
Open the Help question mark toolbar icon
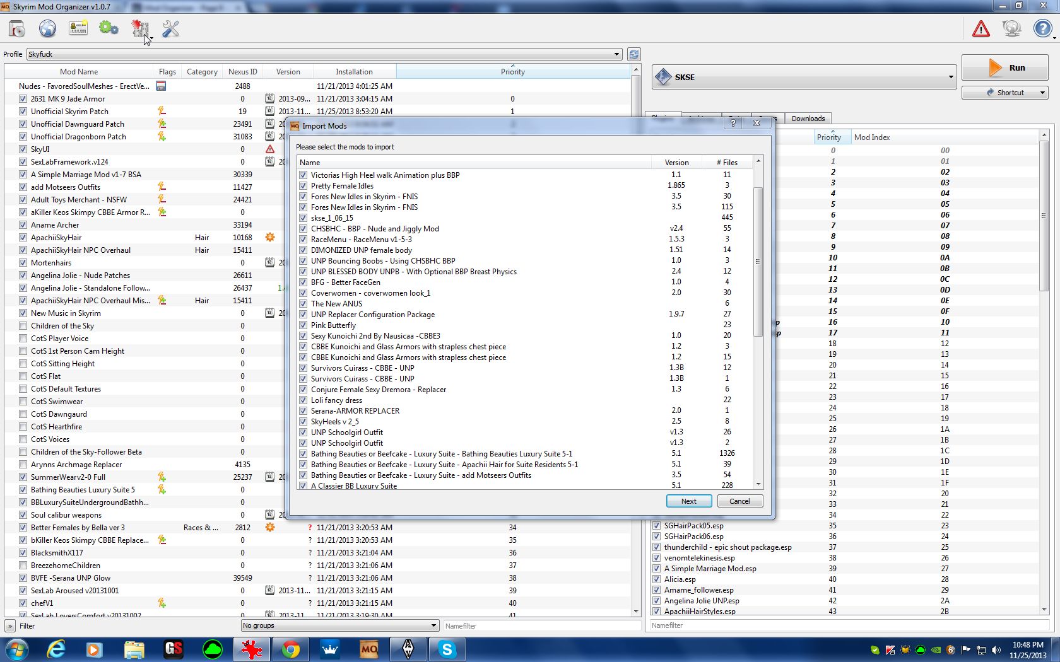click(x=1042, y=28)
